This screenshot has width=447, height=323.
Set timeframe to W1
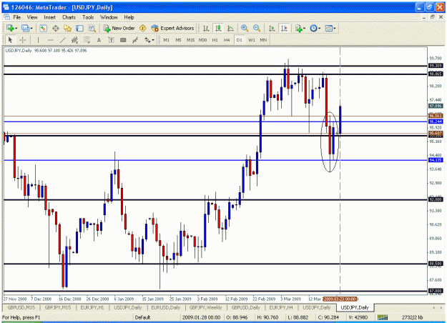pyautogui.click(x=252, y=40)
